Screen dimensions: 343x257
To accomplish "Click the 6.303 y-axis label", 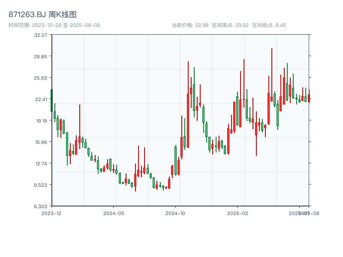I will pyautogui.click(x=41, y=206).
